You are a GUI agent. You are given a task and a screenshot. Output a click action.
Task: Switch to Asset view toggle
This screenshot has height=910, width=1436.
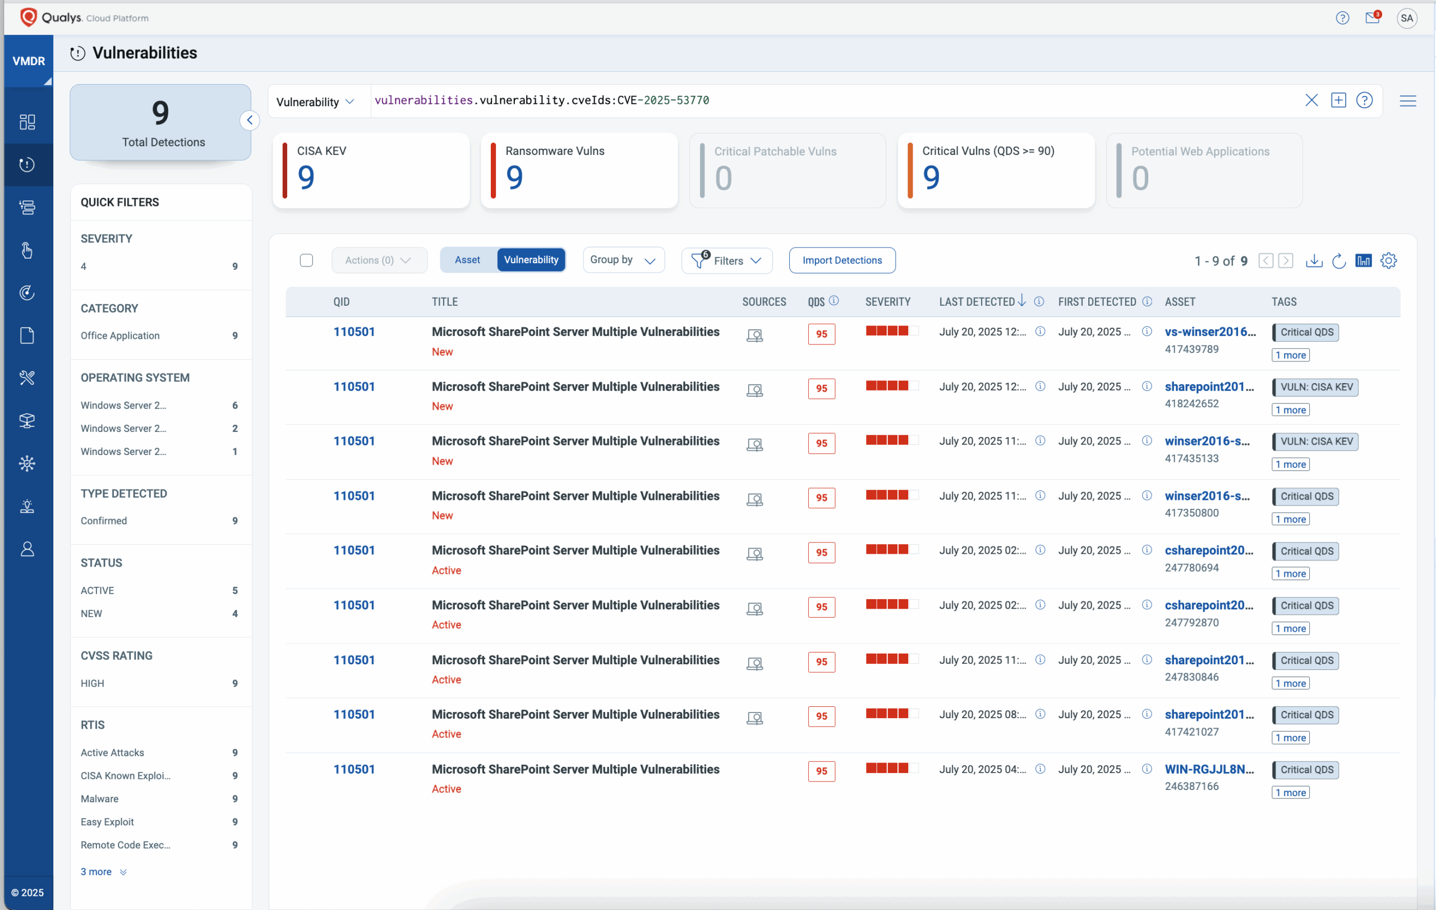click(467, 260)
